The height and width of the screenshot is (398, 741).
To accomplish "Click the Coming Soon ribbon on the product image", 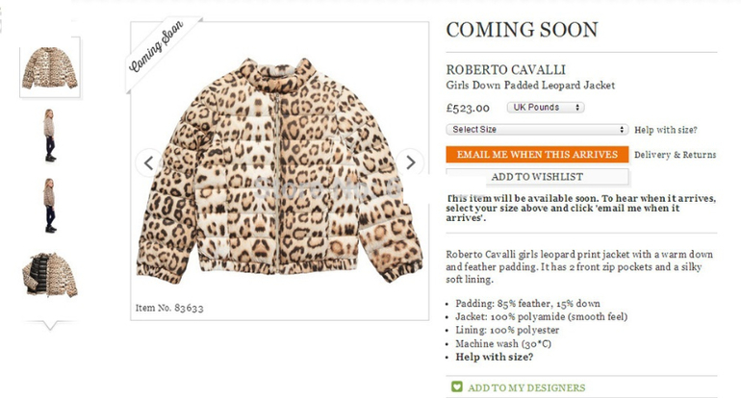I will [x=159, y=49].
